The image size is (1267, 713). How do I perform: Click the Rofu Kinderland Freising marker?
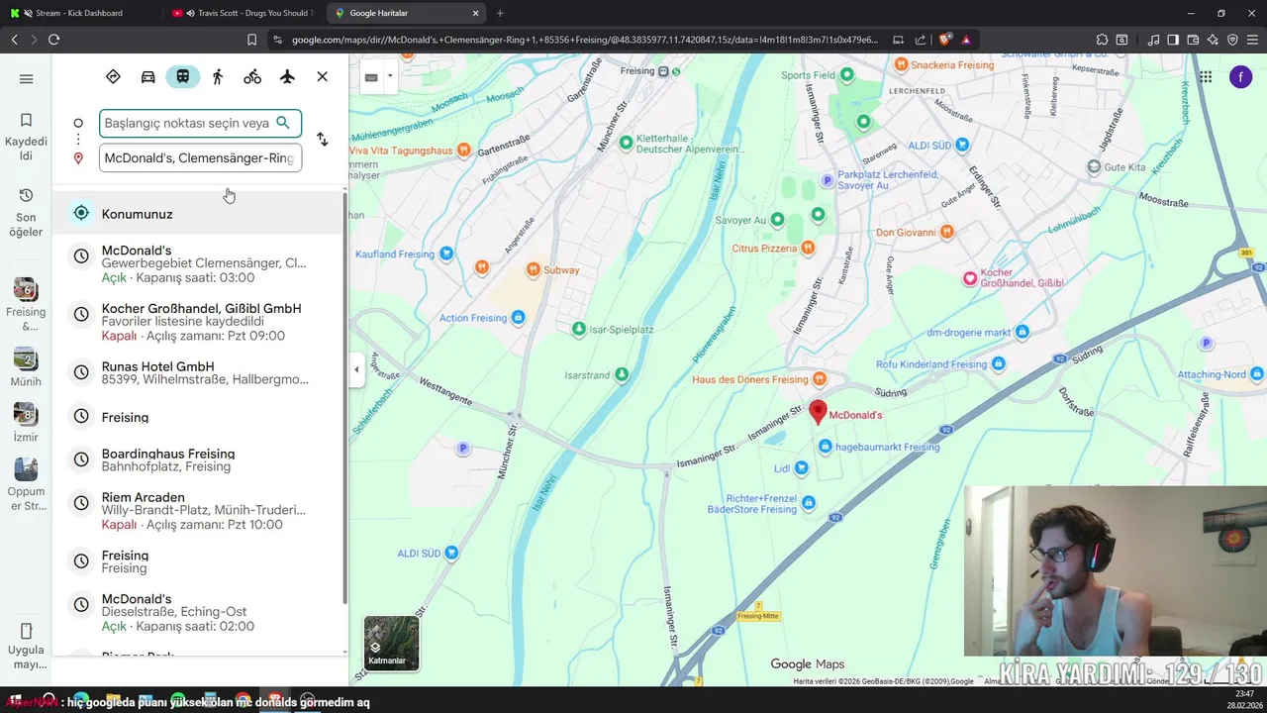coord(999,363)
